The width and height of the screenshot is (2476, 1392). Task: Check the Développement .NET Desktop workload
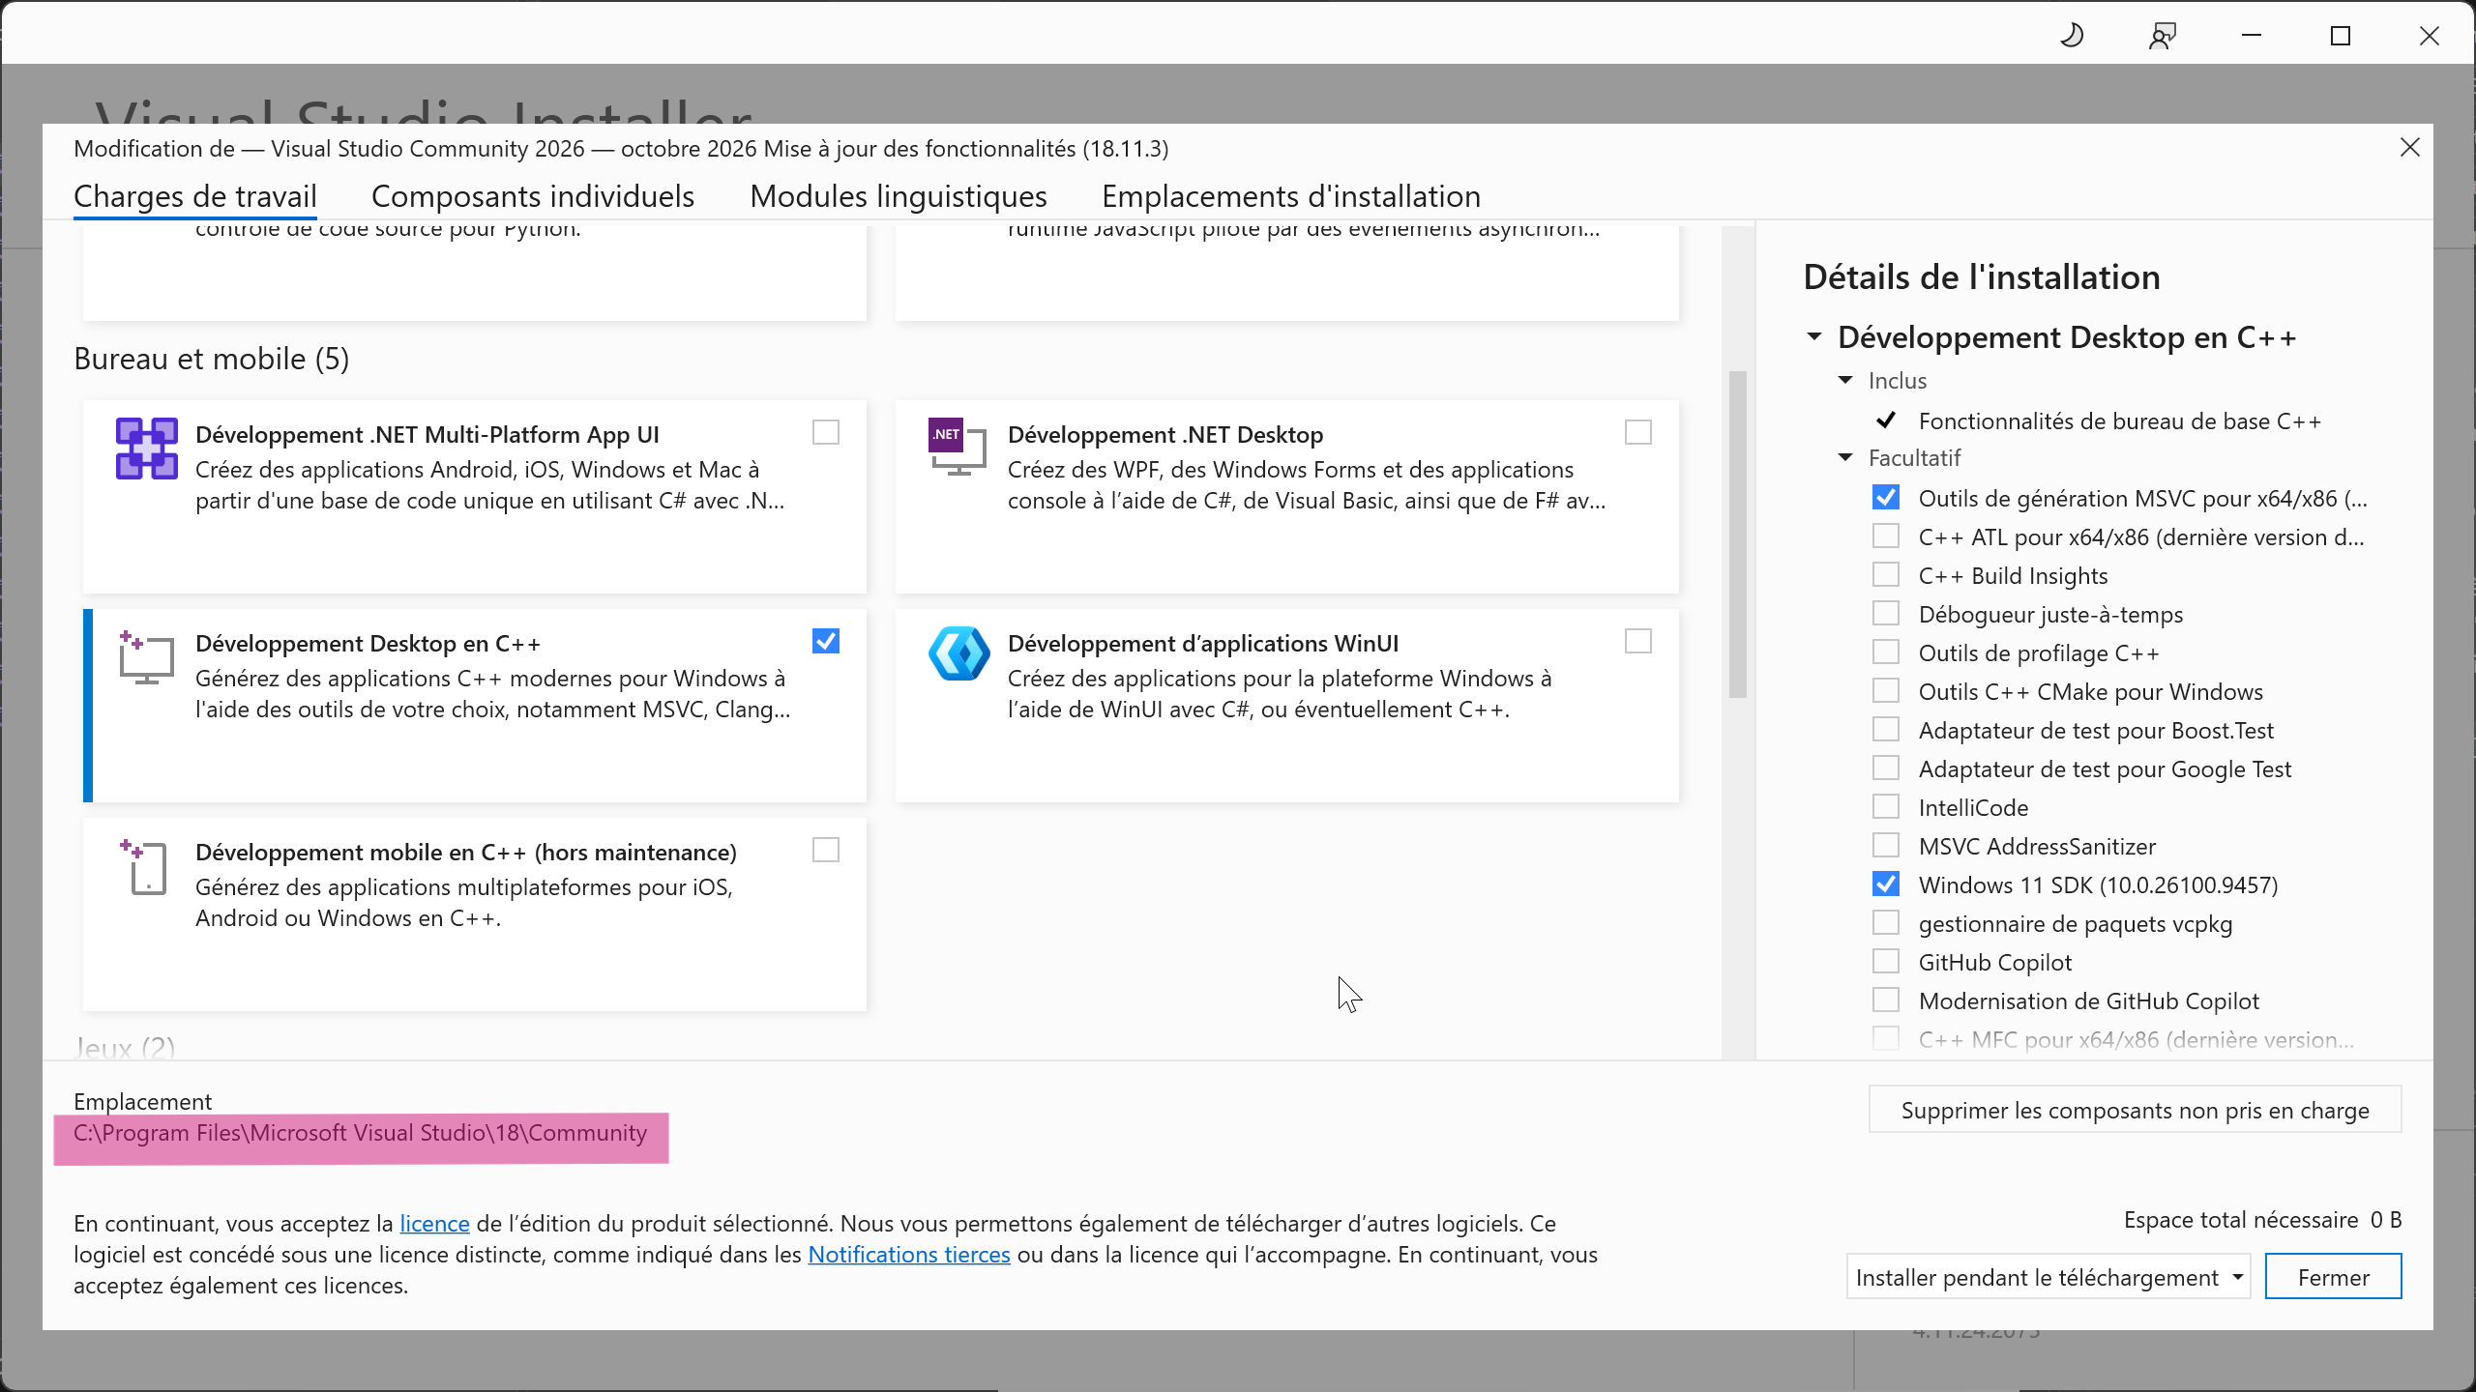coord(1638,432)
